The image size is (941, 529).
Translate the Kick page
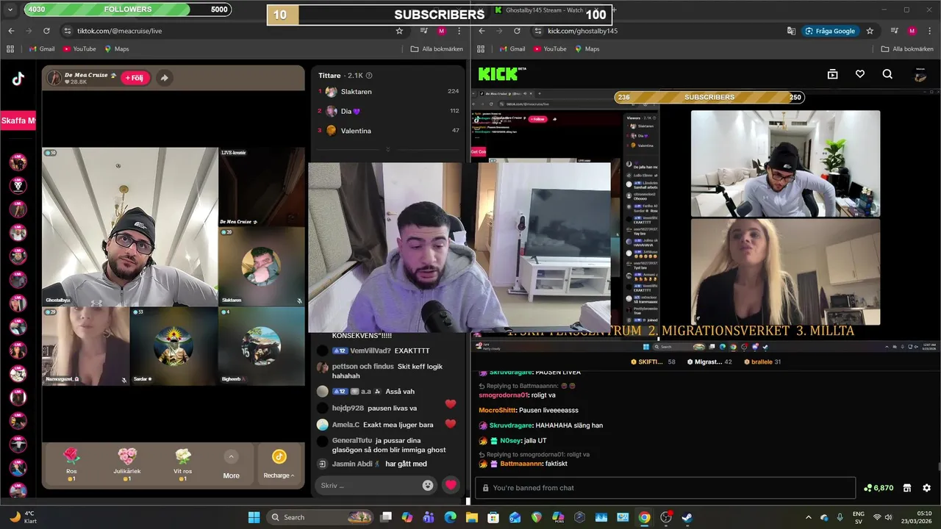[791, 31]
